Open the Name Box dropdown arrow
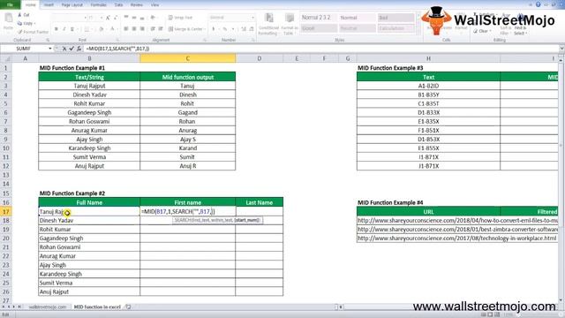 coord(50,49)
